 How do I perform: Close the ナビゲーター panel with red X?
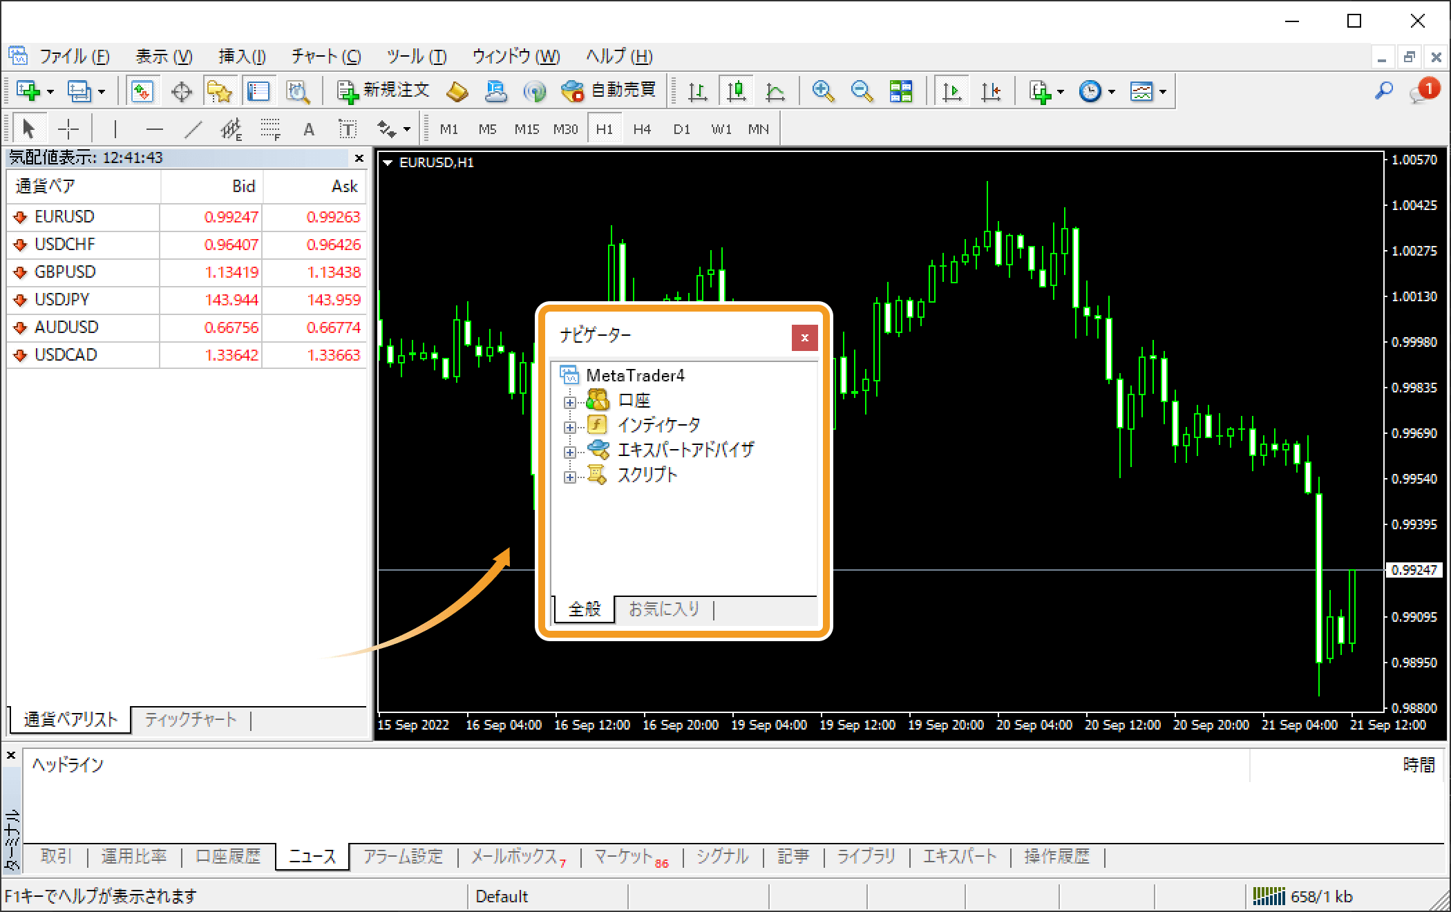tap(804, 338)
